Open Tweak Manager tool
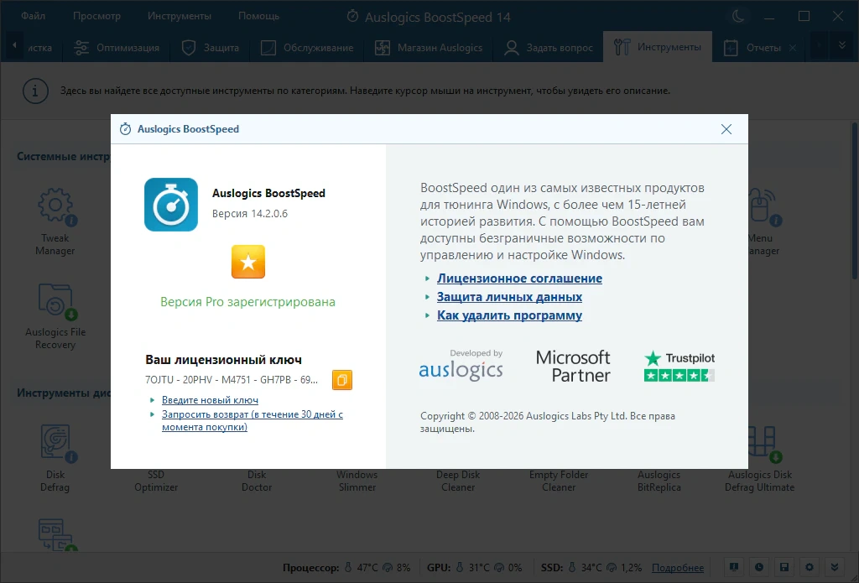The width and height of the screenshot is (859, 583). coord(55,221)
